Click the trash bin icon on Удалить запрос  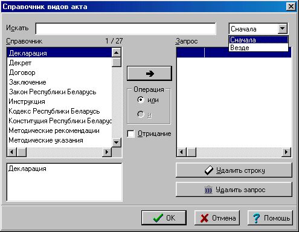[x=208, y=190]
